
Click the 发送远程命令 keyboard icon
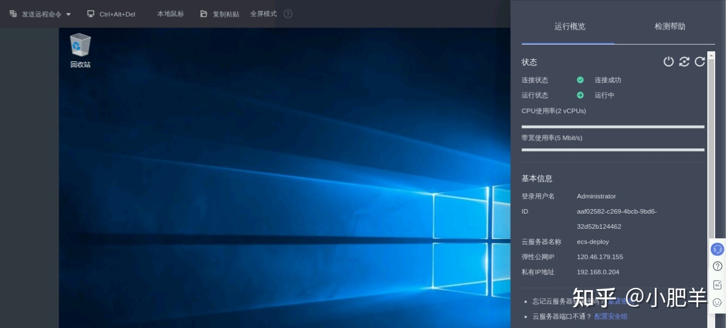tap(12, 14)
